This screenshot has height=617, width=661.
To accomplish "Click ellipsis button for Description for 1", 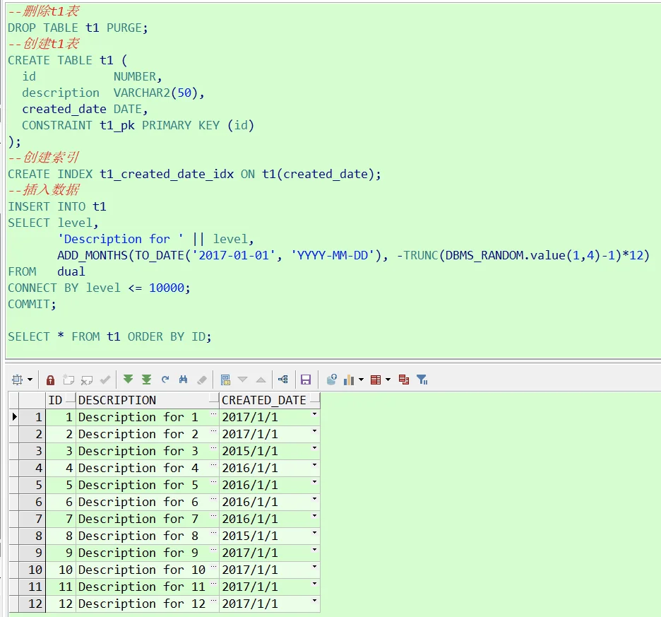I will (x=214, y=414).
